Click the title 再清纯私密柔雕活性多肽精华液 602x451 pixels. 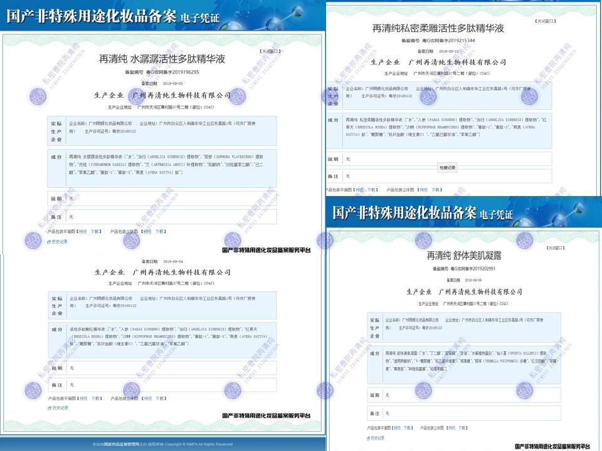[438, 28]
